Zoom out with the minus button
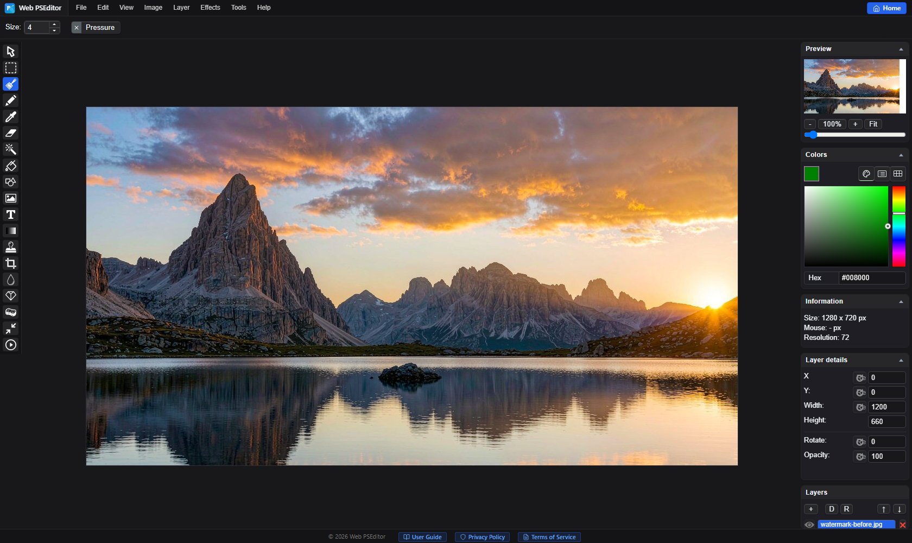912x543 pixels. click(x=810, y=124)
